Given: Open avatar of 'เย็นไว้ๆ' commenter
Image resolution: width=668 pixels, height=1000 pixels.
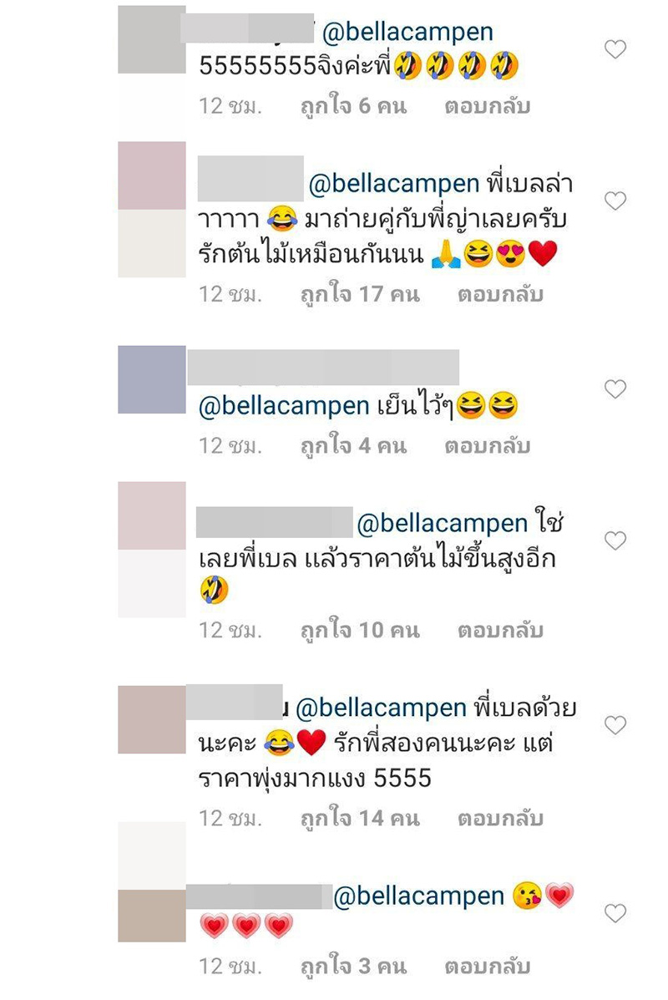Looking at the screenshot, I should point(152,379).
